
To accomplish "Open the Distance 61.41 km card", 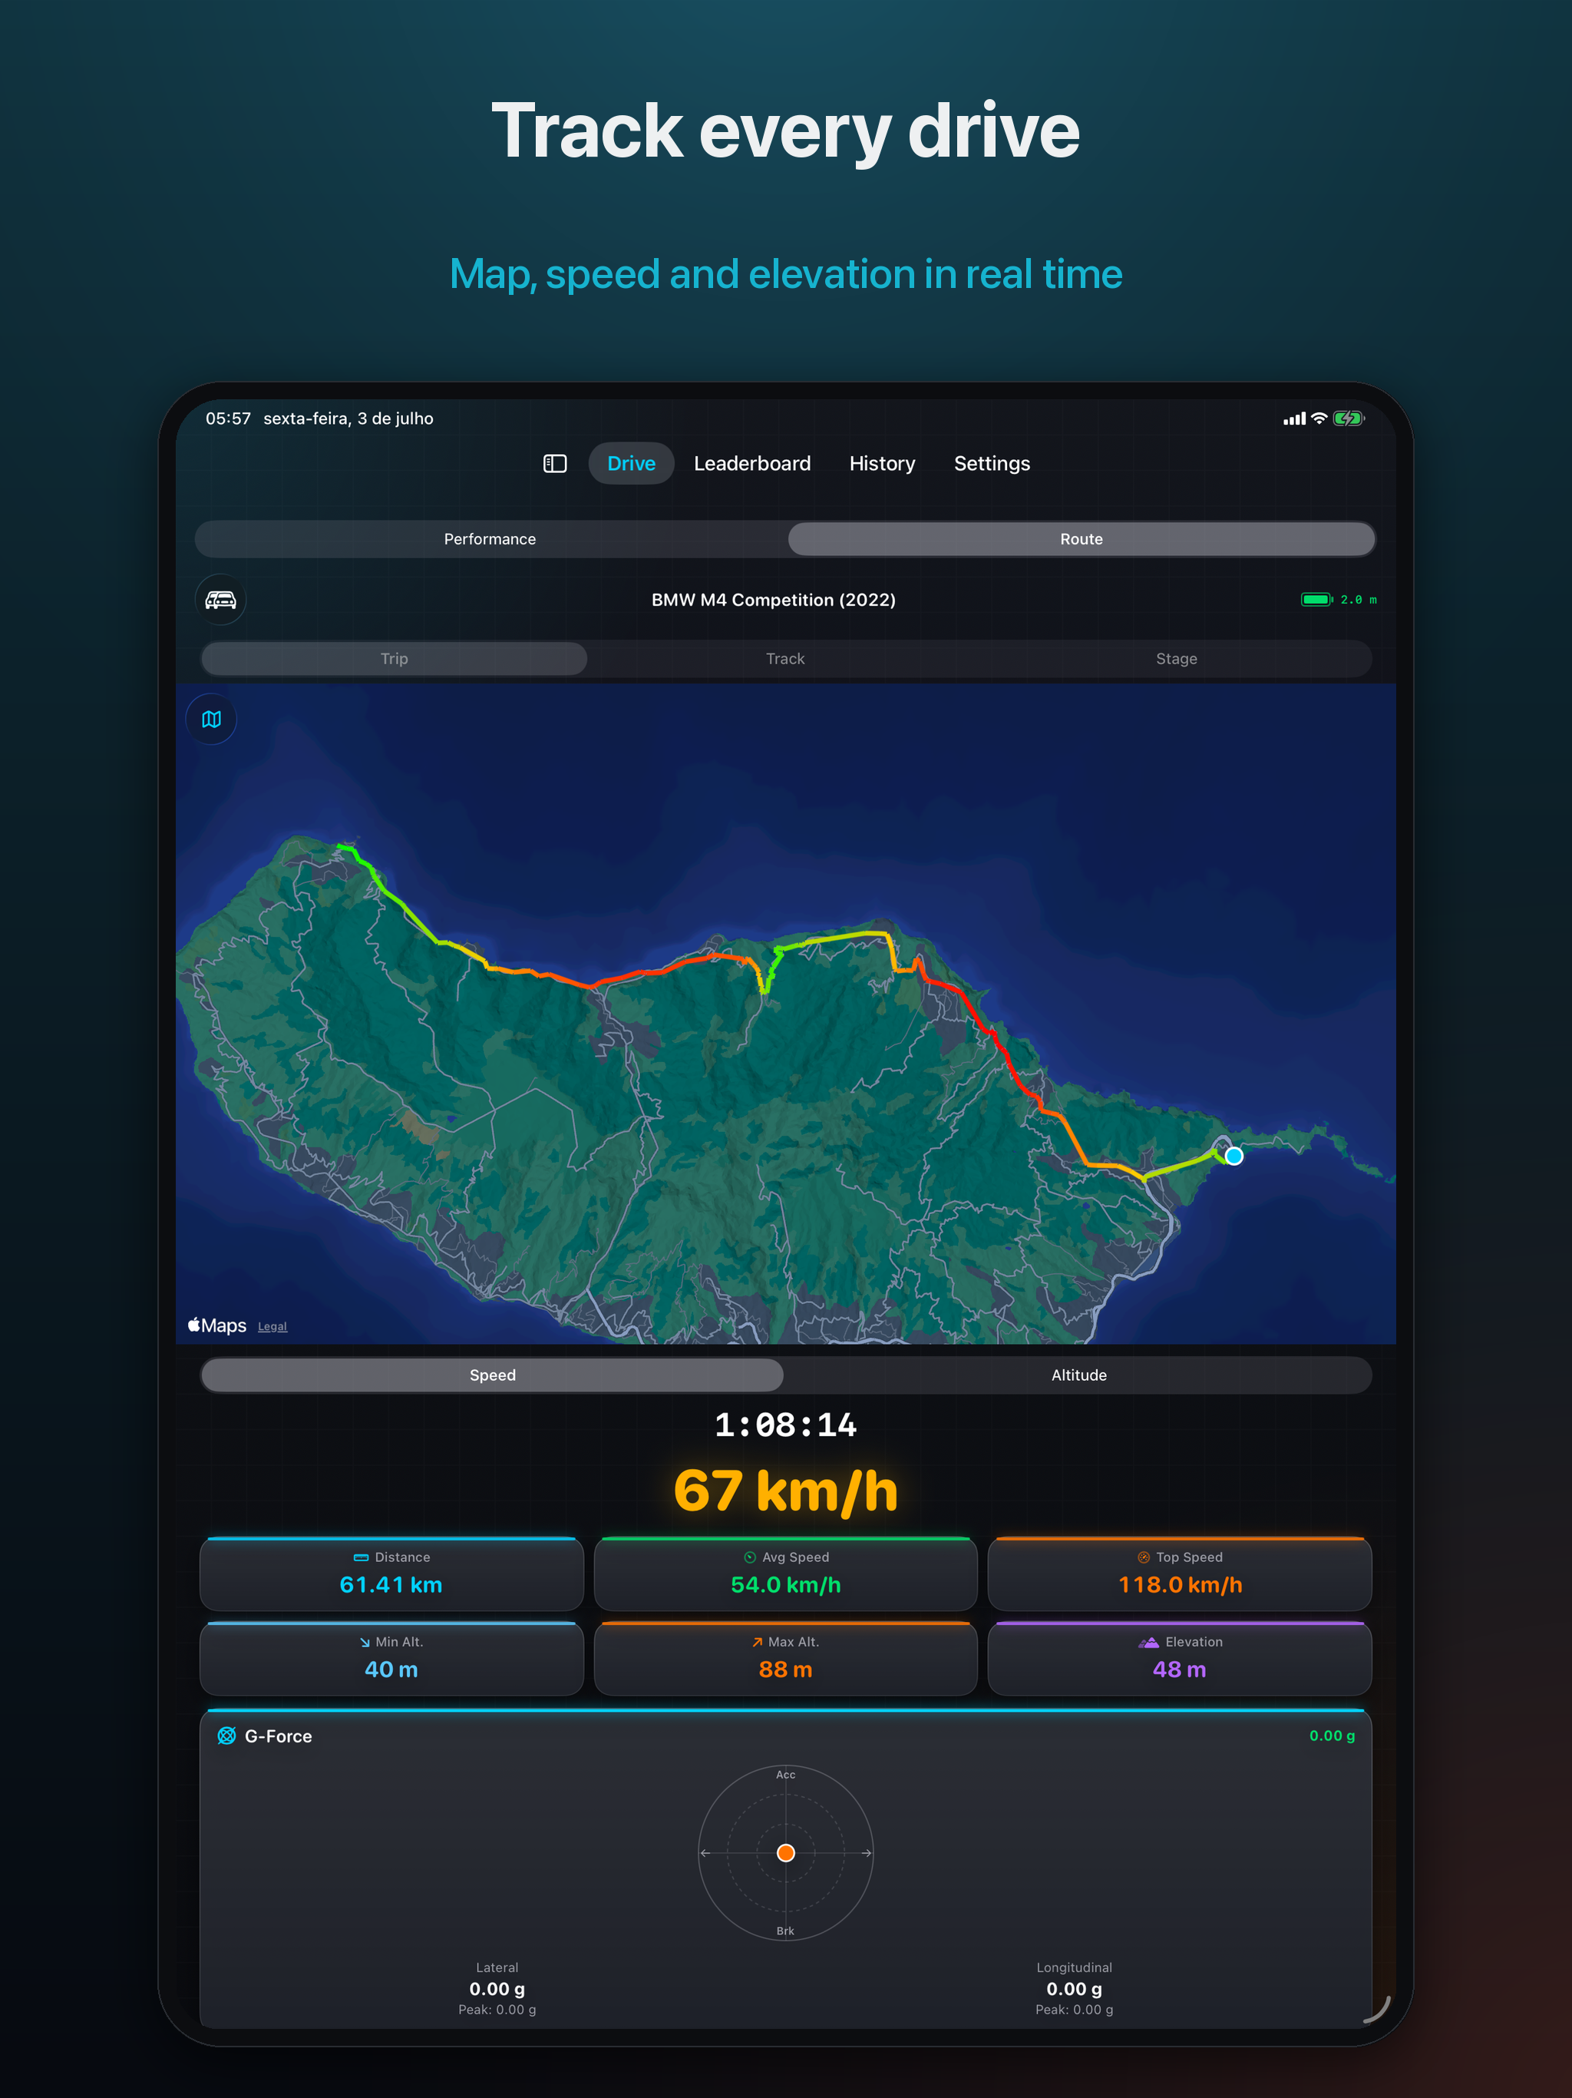I will [391, 1573].
